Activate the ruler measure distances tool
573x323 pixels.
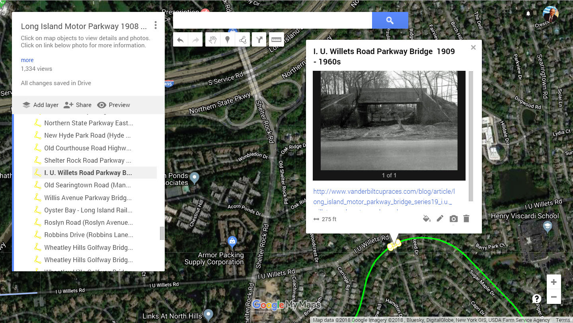[276, 40]
